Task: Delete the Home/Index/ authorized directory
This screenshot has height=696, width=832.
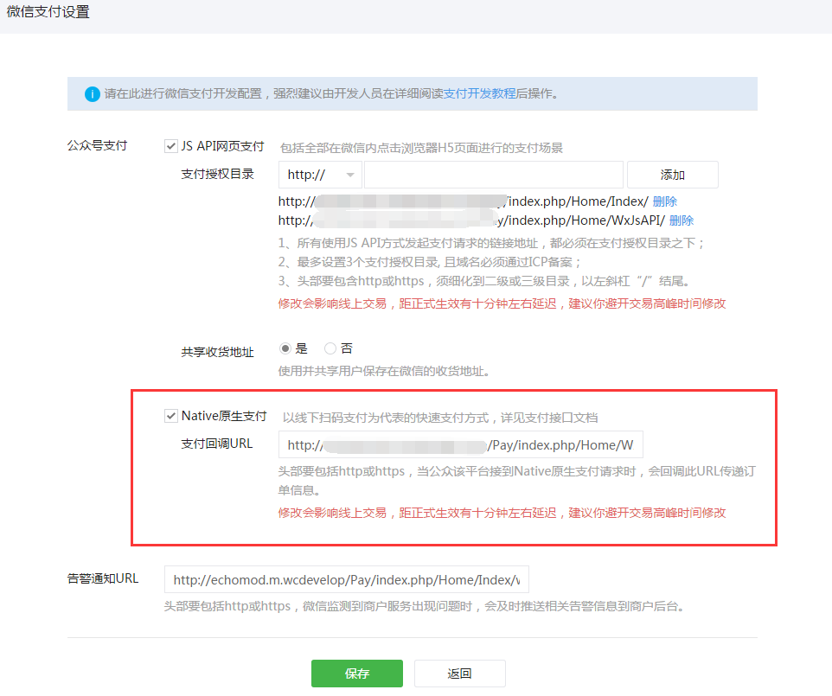Action: pyautogui.click(x=664, y=201)
